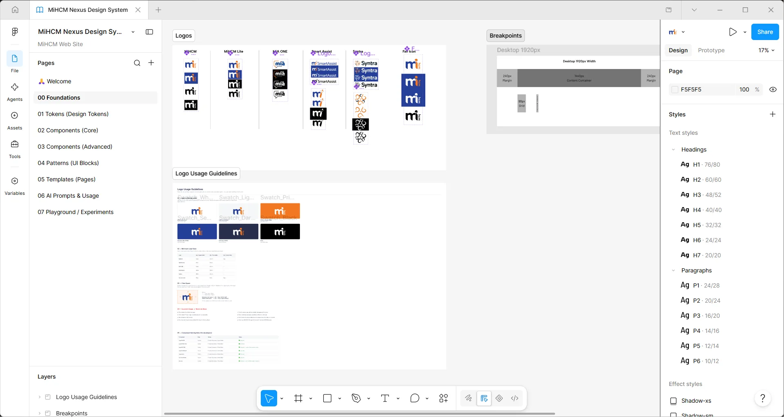Open the user avatar dropdown
784x417 pixels.
pyautogui.click(x=677, y=32)
